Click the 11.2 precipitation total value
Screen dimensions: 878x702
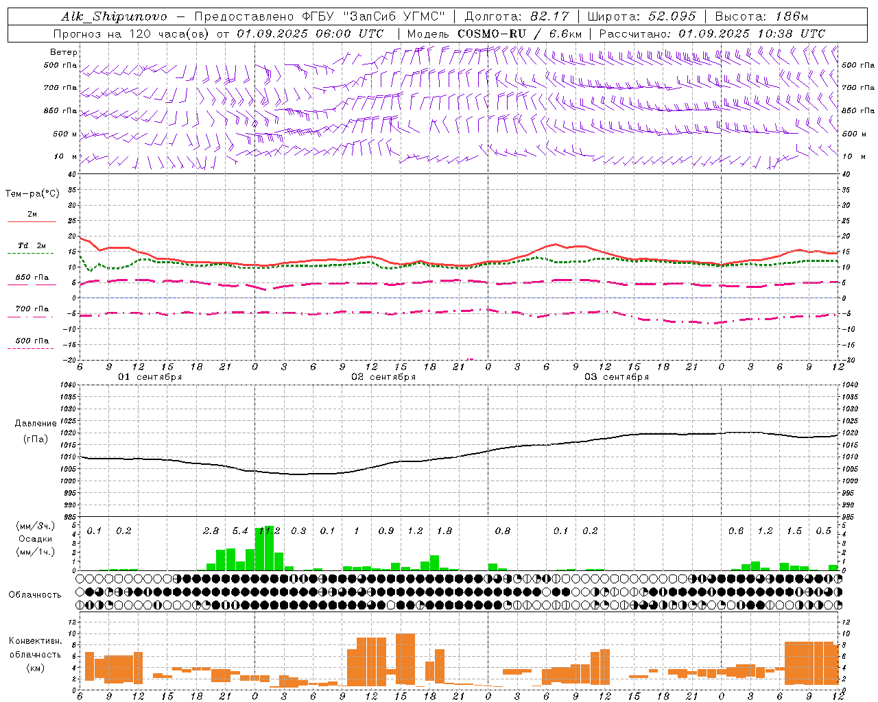click(x=269, y=531)
